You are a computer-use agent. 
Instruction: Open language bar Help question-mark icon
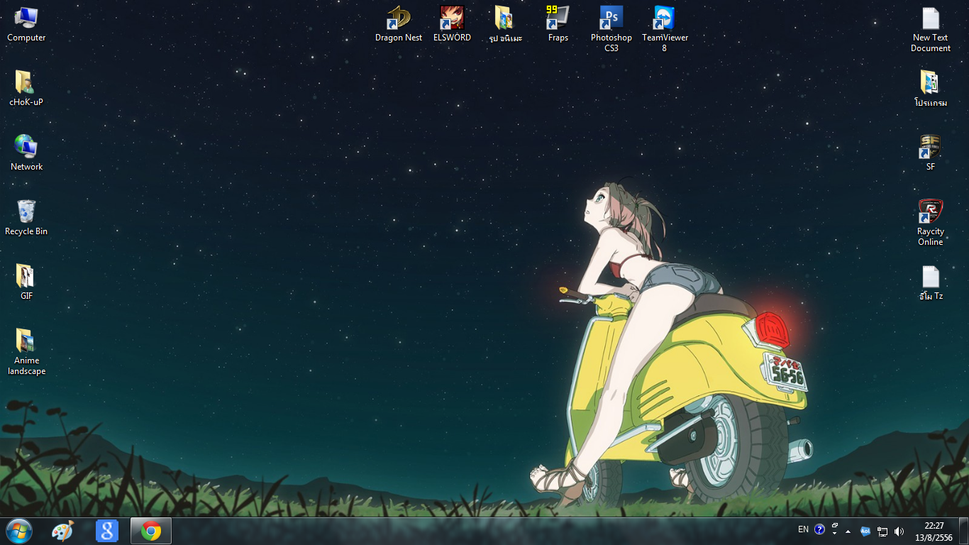coord(819,529)
